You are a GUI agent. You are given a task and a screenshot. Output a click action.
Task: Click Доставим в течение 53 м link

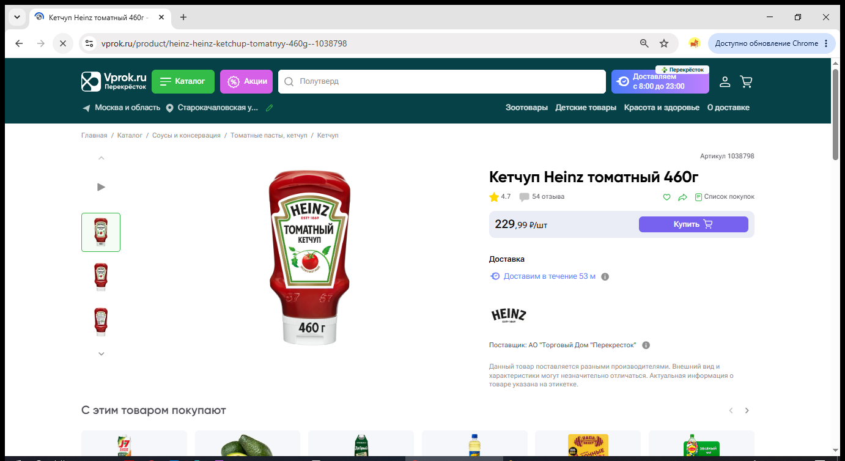coord(549,276)
